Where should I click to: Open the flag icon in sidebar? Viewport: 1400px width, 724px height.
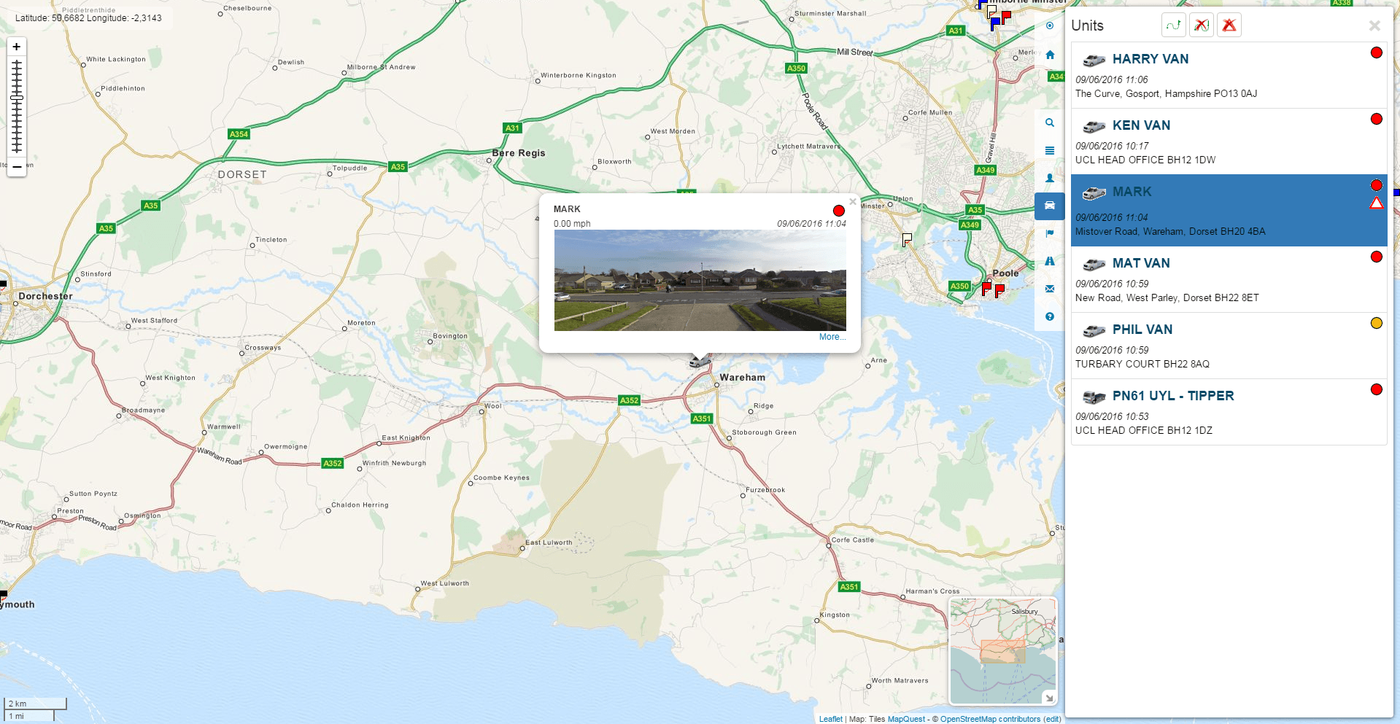pos(1049,233)
